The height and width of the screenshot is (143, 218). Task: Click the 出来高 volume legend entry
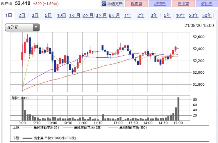tap(55, 138)
